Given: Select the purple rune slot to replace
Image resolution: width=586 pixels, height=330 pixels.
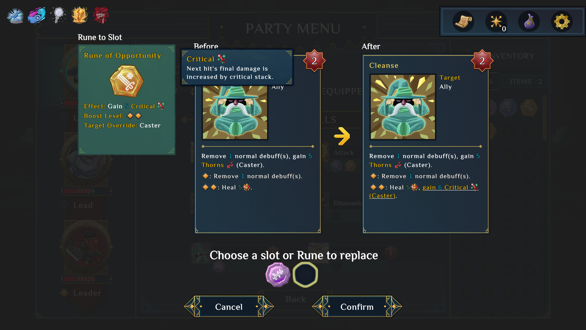Looking at the screenshot, I should click(x=277, y=275).
